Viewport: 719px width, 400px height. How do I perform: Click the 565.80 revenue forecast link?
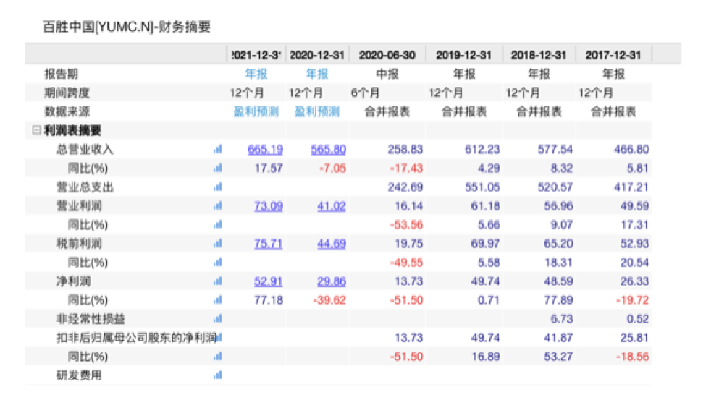click(x=328, y=150)
